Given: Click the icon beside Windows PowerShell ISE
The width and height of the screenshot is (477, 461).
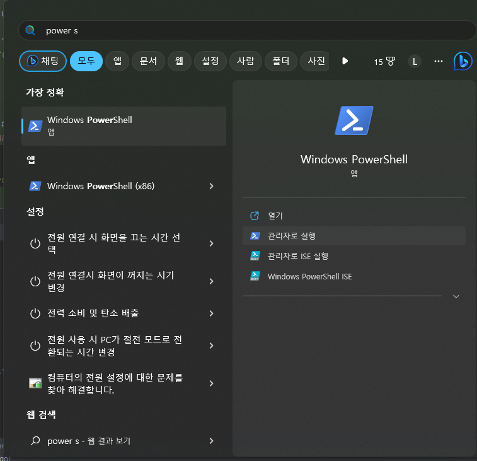Looking at the screenshot, I should tap(255, 276).
